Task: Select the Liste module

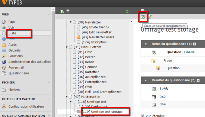Action: coord(13,33)
